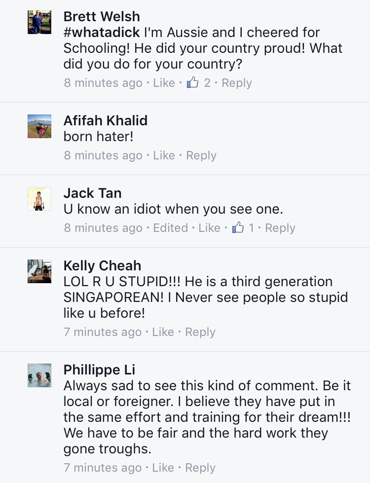Like Afifah Khalid's 'born hater!' comment

pyautogui.click(x=164, y=155)
